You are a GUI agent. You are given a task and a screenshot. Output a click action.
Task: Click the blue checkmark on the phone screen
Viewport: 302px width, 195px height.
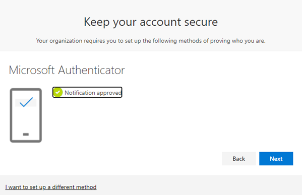26,102
